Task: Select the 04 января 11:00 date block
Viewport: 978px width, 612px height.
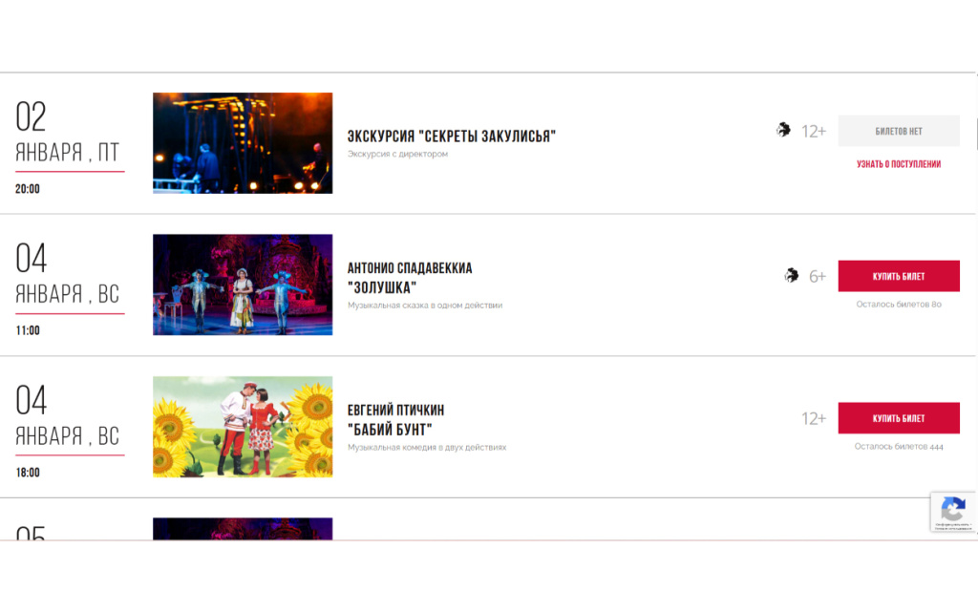Action: (x=69, y=286)
